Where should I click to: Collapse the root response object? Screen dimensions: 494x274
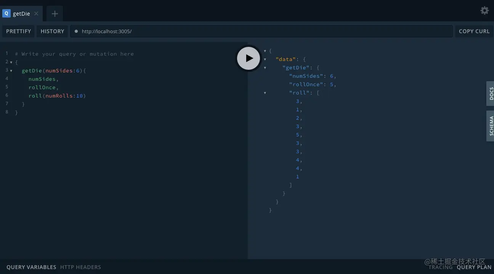click(x=265, y=51)
